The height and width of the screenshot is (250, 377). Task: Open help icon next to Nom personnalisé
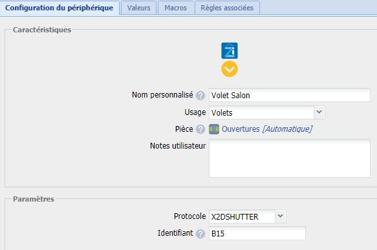[200, 96]
